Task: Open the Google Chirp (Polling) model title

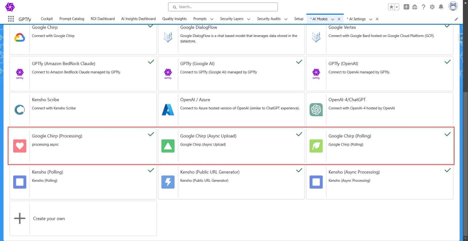Action: coord(350,136)
